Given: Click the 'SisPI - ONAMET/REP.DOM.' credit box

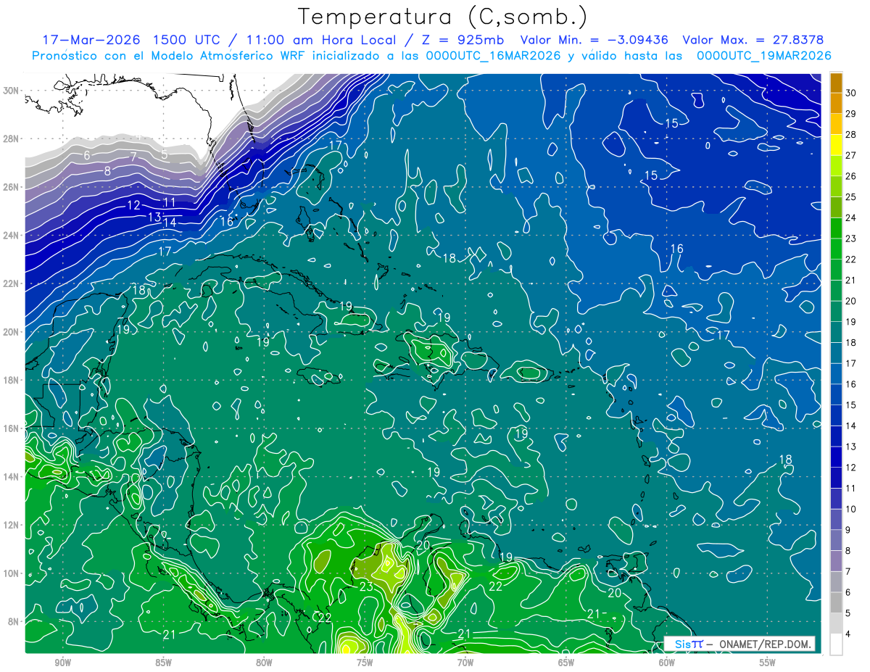Looking at the screenshot, I should [x=739, y=644].
